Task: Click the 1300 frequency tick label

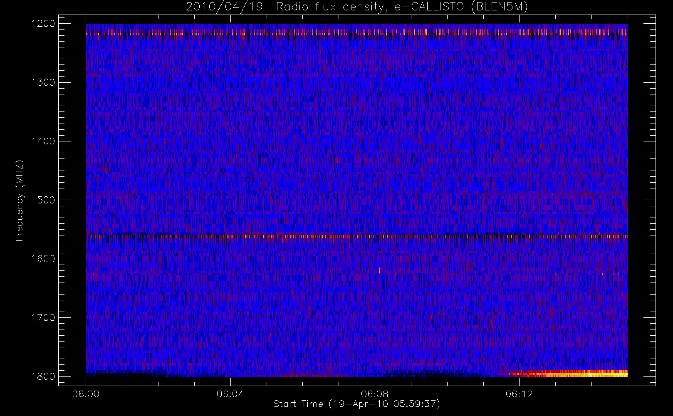Action: (43, 82)
